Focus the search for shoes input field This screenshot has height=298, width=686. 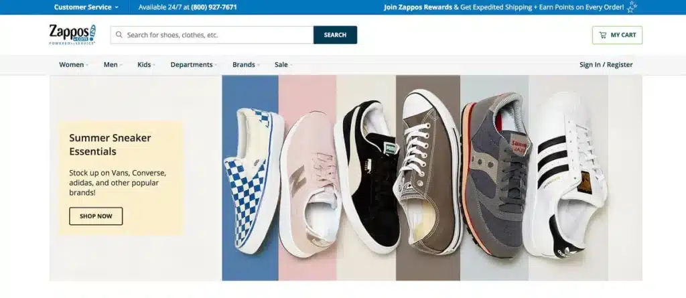tap(214, 35)
